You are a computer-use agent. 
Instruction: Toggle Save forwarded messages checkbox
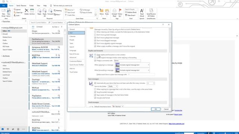coord(95,92)
